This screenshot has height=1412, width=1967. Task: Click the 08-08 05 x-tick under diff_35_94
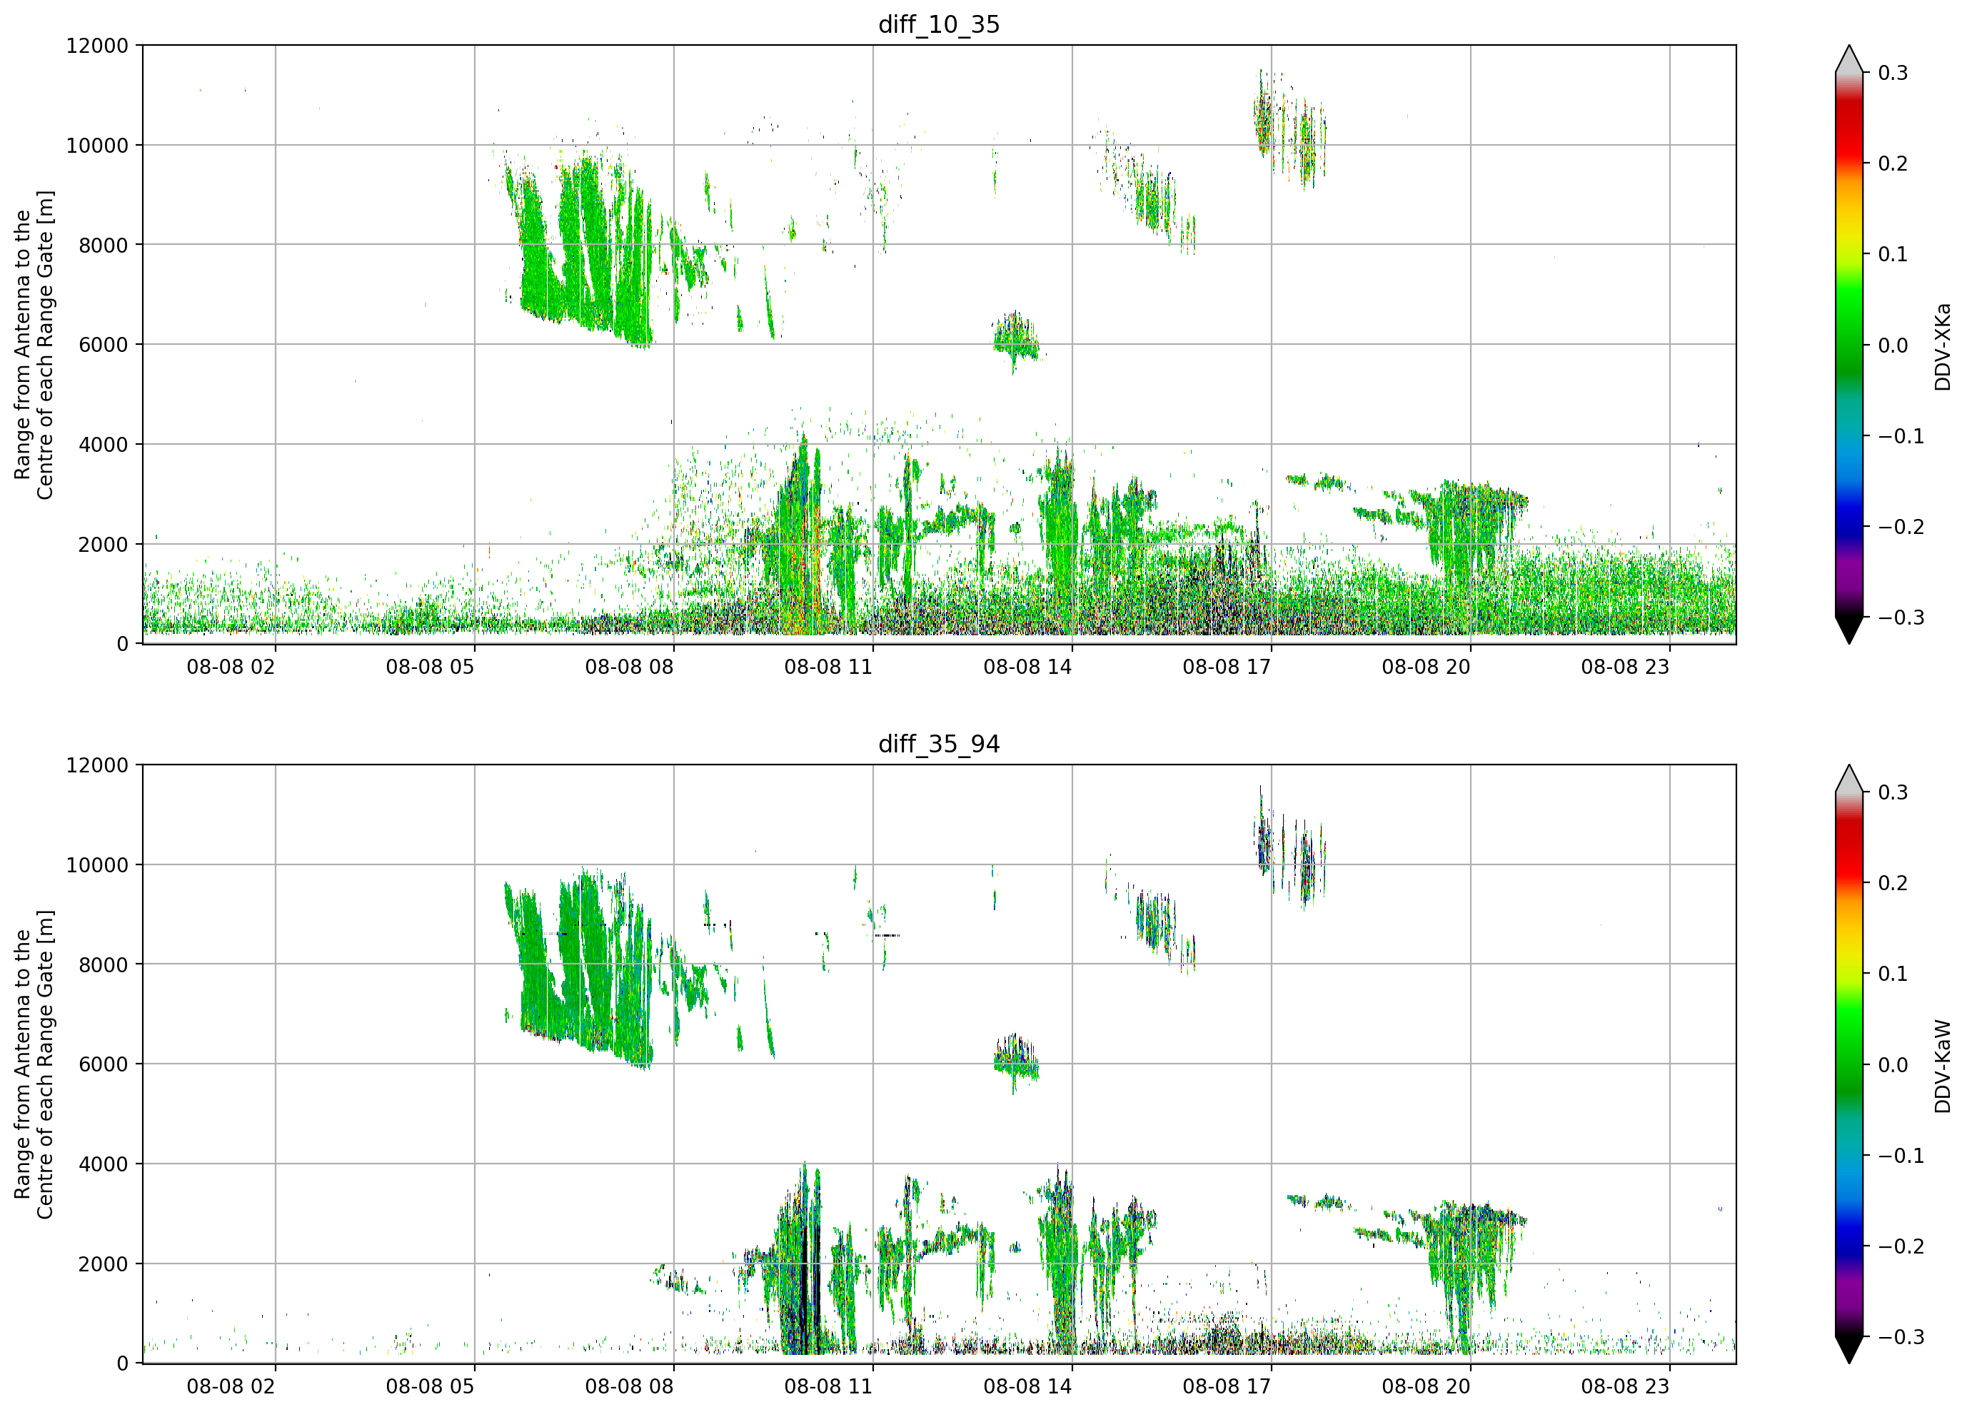431,1387
